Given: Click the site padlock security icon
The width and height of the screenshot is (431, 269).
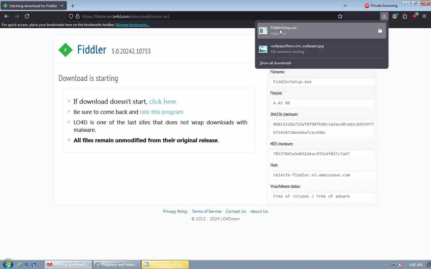Looking at the screenshot, I should pyautogui.click(x=78, y=16).
